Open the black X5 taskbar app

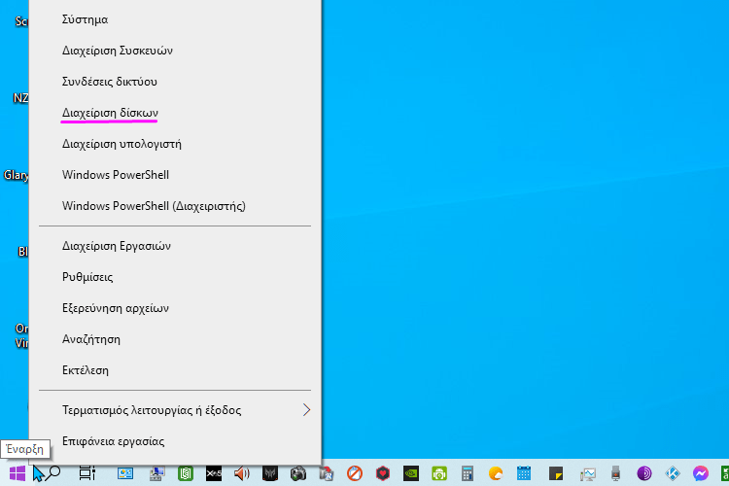click(214, 473)
